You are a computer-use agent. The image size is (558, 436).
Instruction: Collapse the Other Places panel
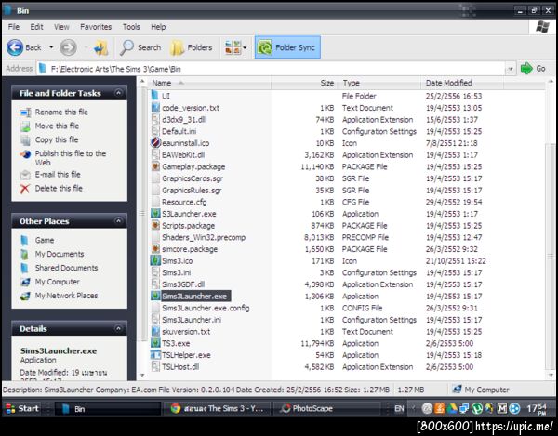118,221
